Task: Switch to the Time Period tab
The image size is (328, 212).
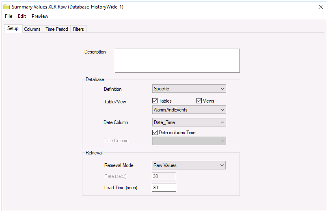Action: [x=57, y=29]
